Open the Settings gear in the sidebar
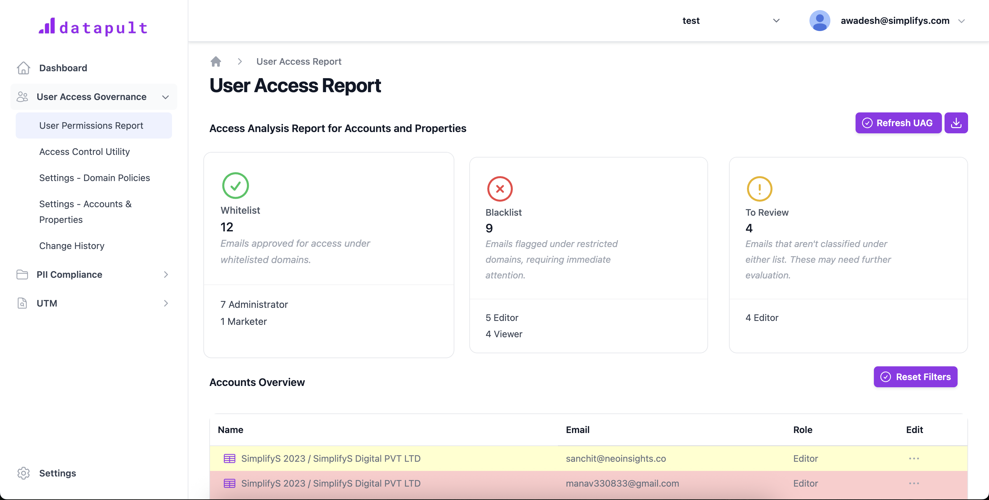Viewport: 989px width, 500px height. [24, 473]
